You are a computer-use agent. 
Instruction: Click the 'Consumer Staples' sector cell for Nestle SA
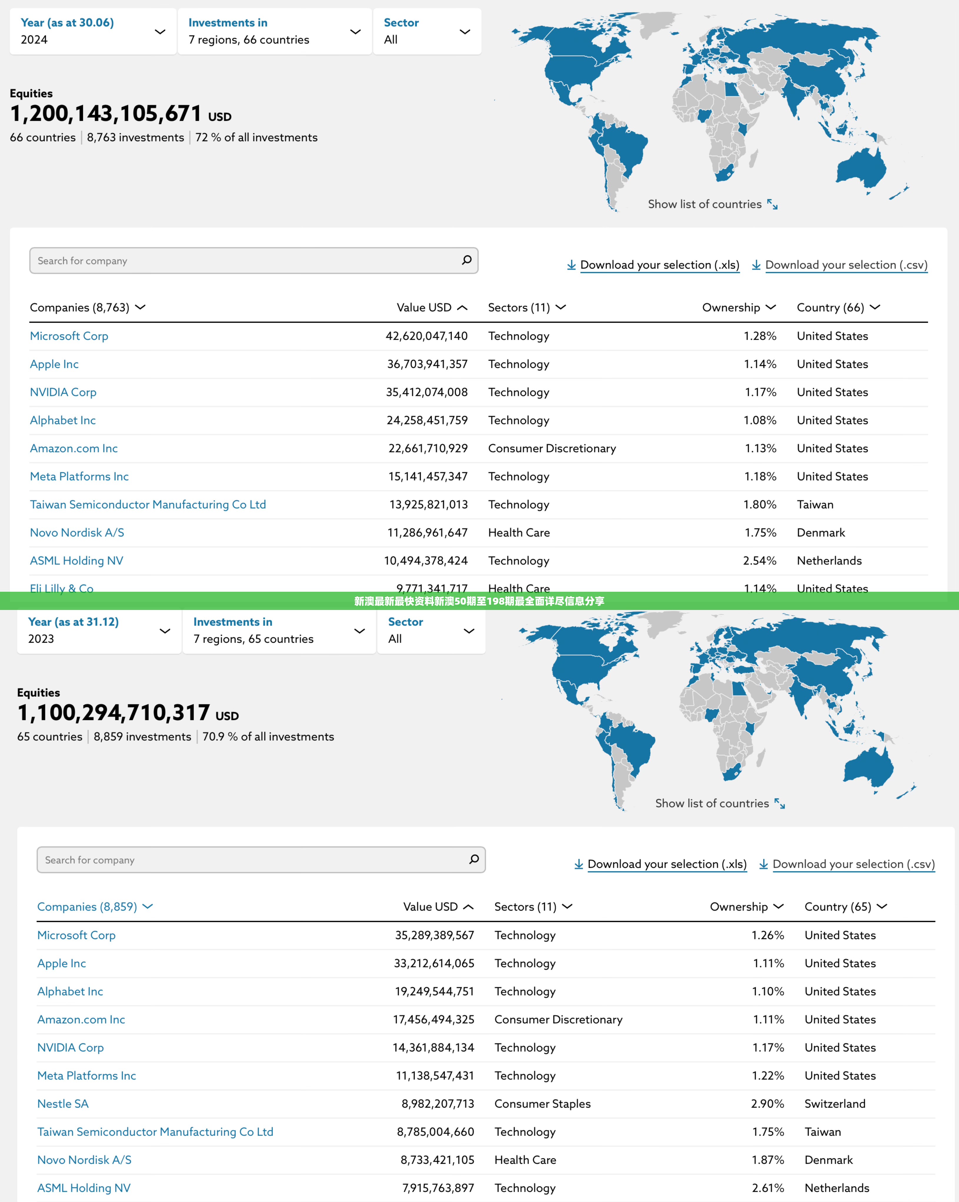[x=543, y=1104]
